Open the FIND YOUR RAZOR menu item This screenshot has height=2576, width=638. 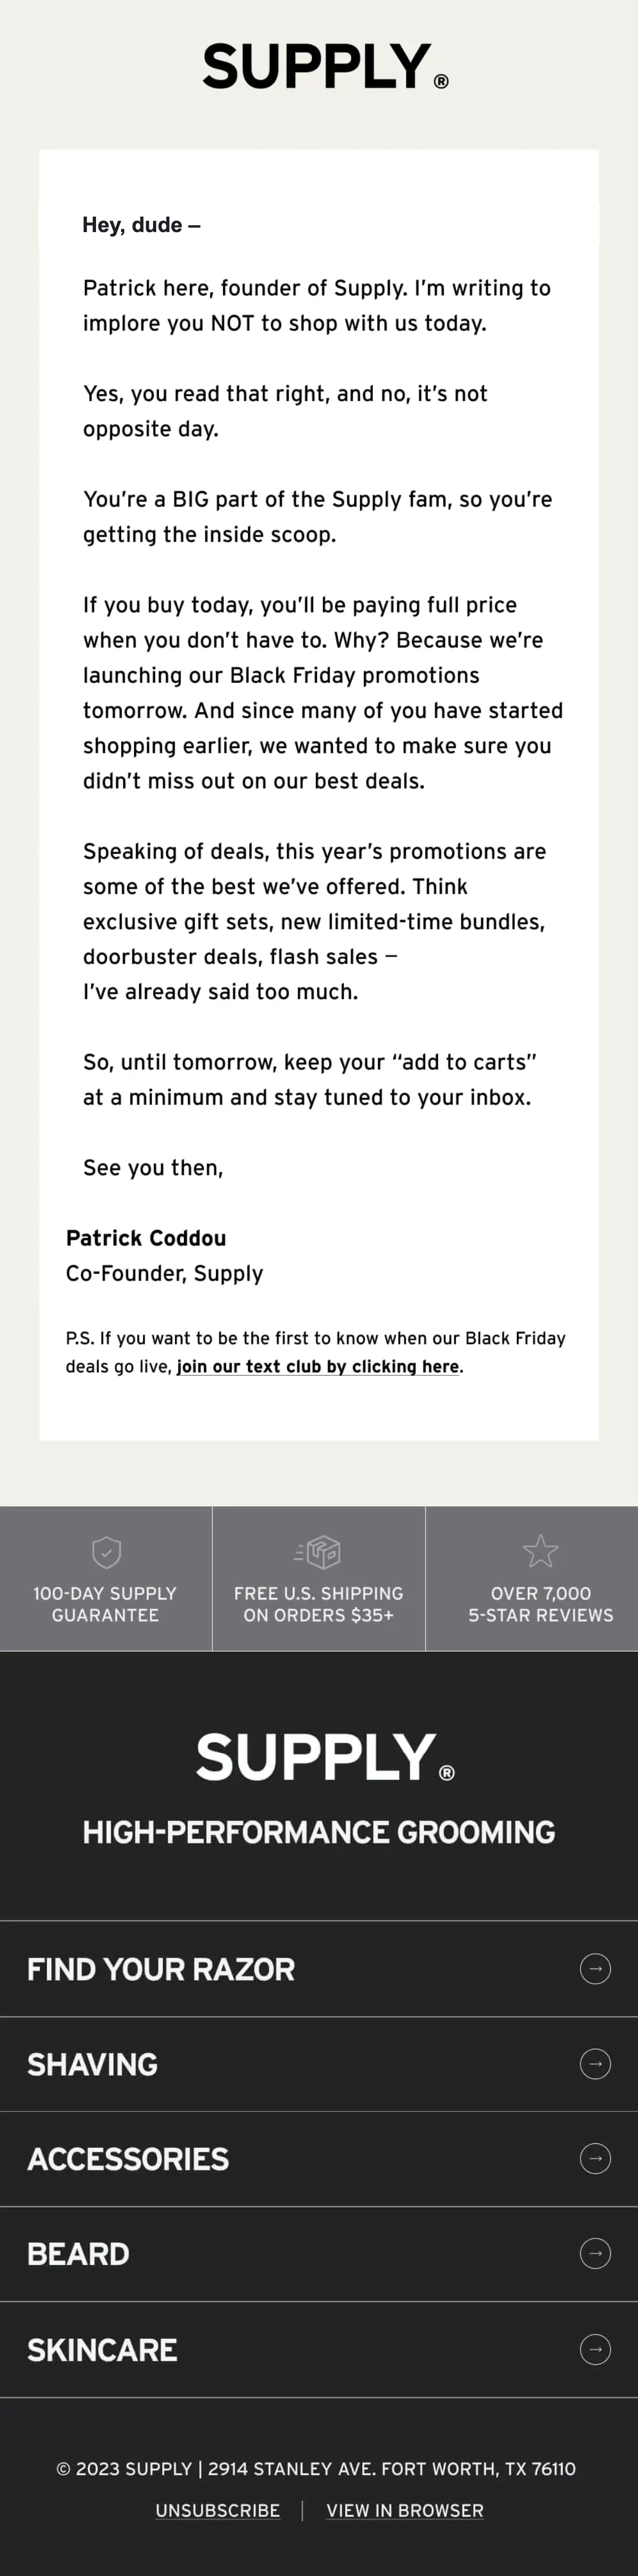coord(319,1968)
